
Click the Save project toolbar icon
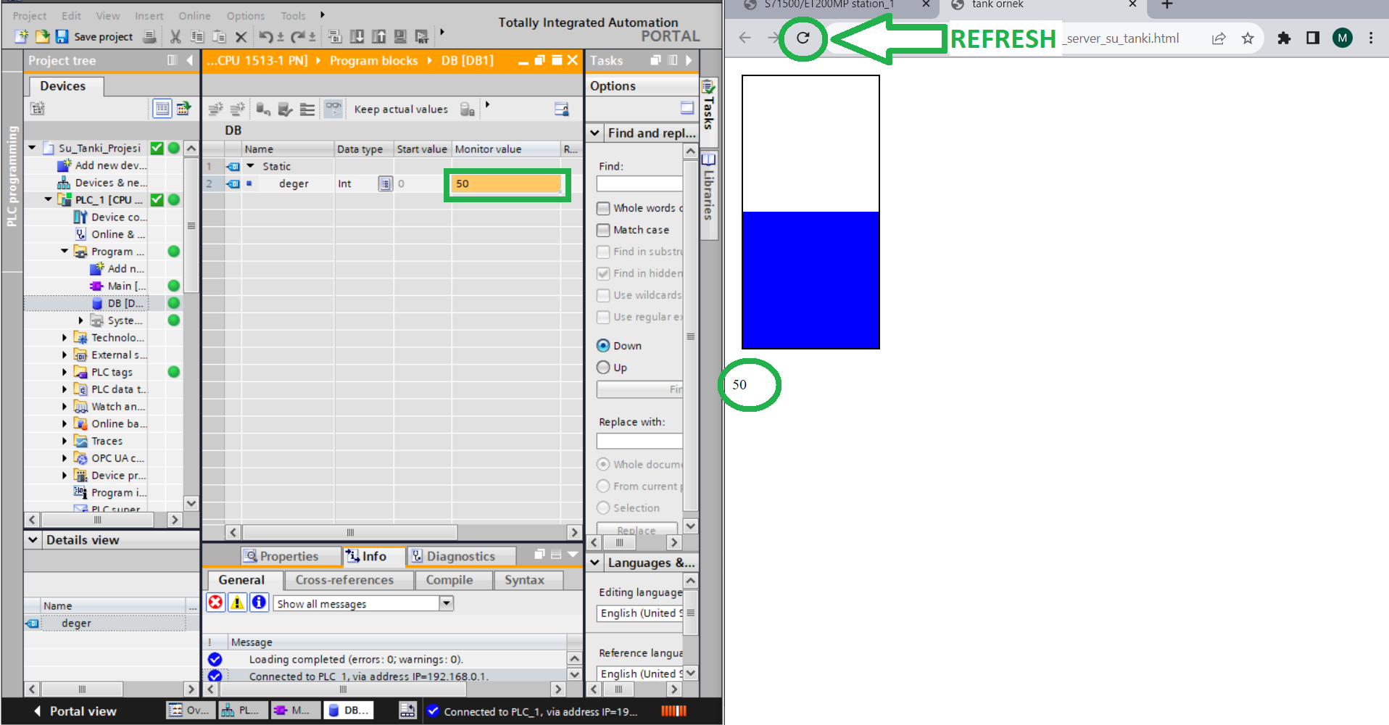pyautogui.click(x=62, y=36)
